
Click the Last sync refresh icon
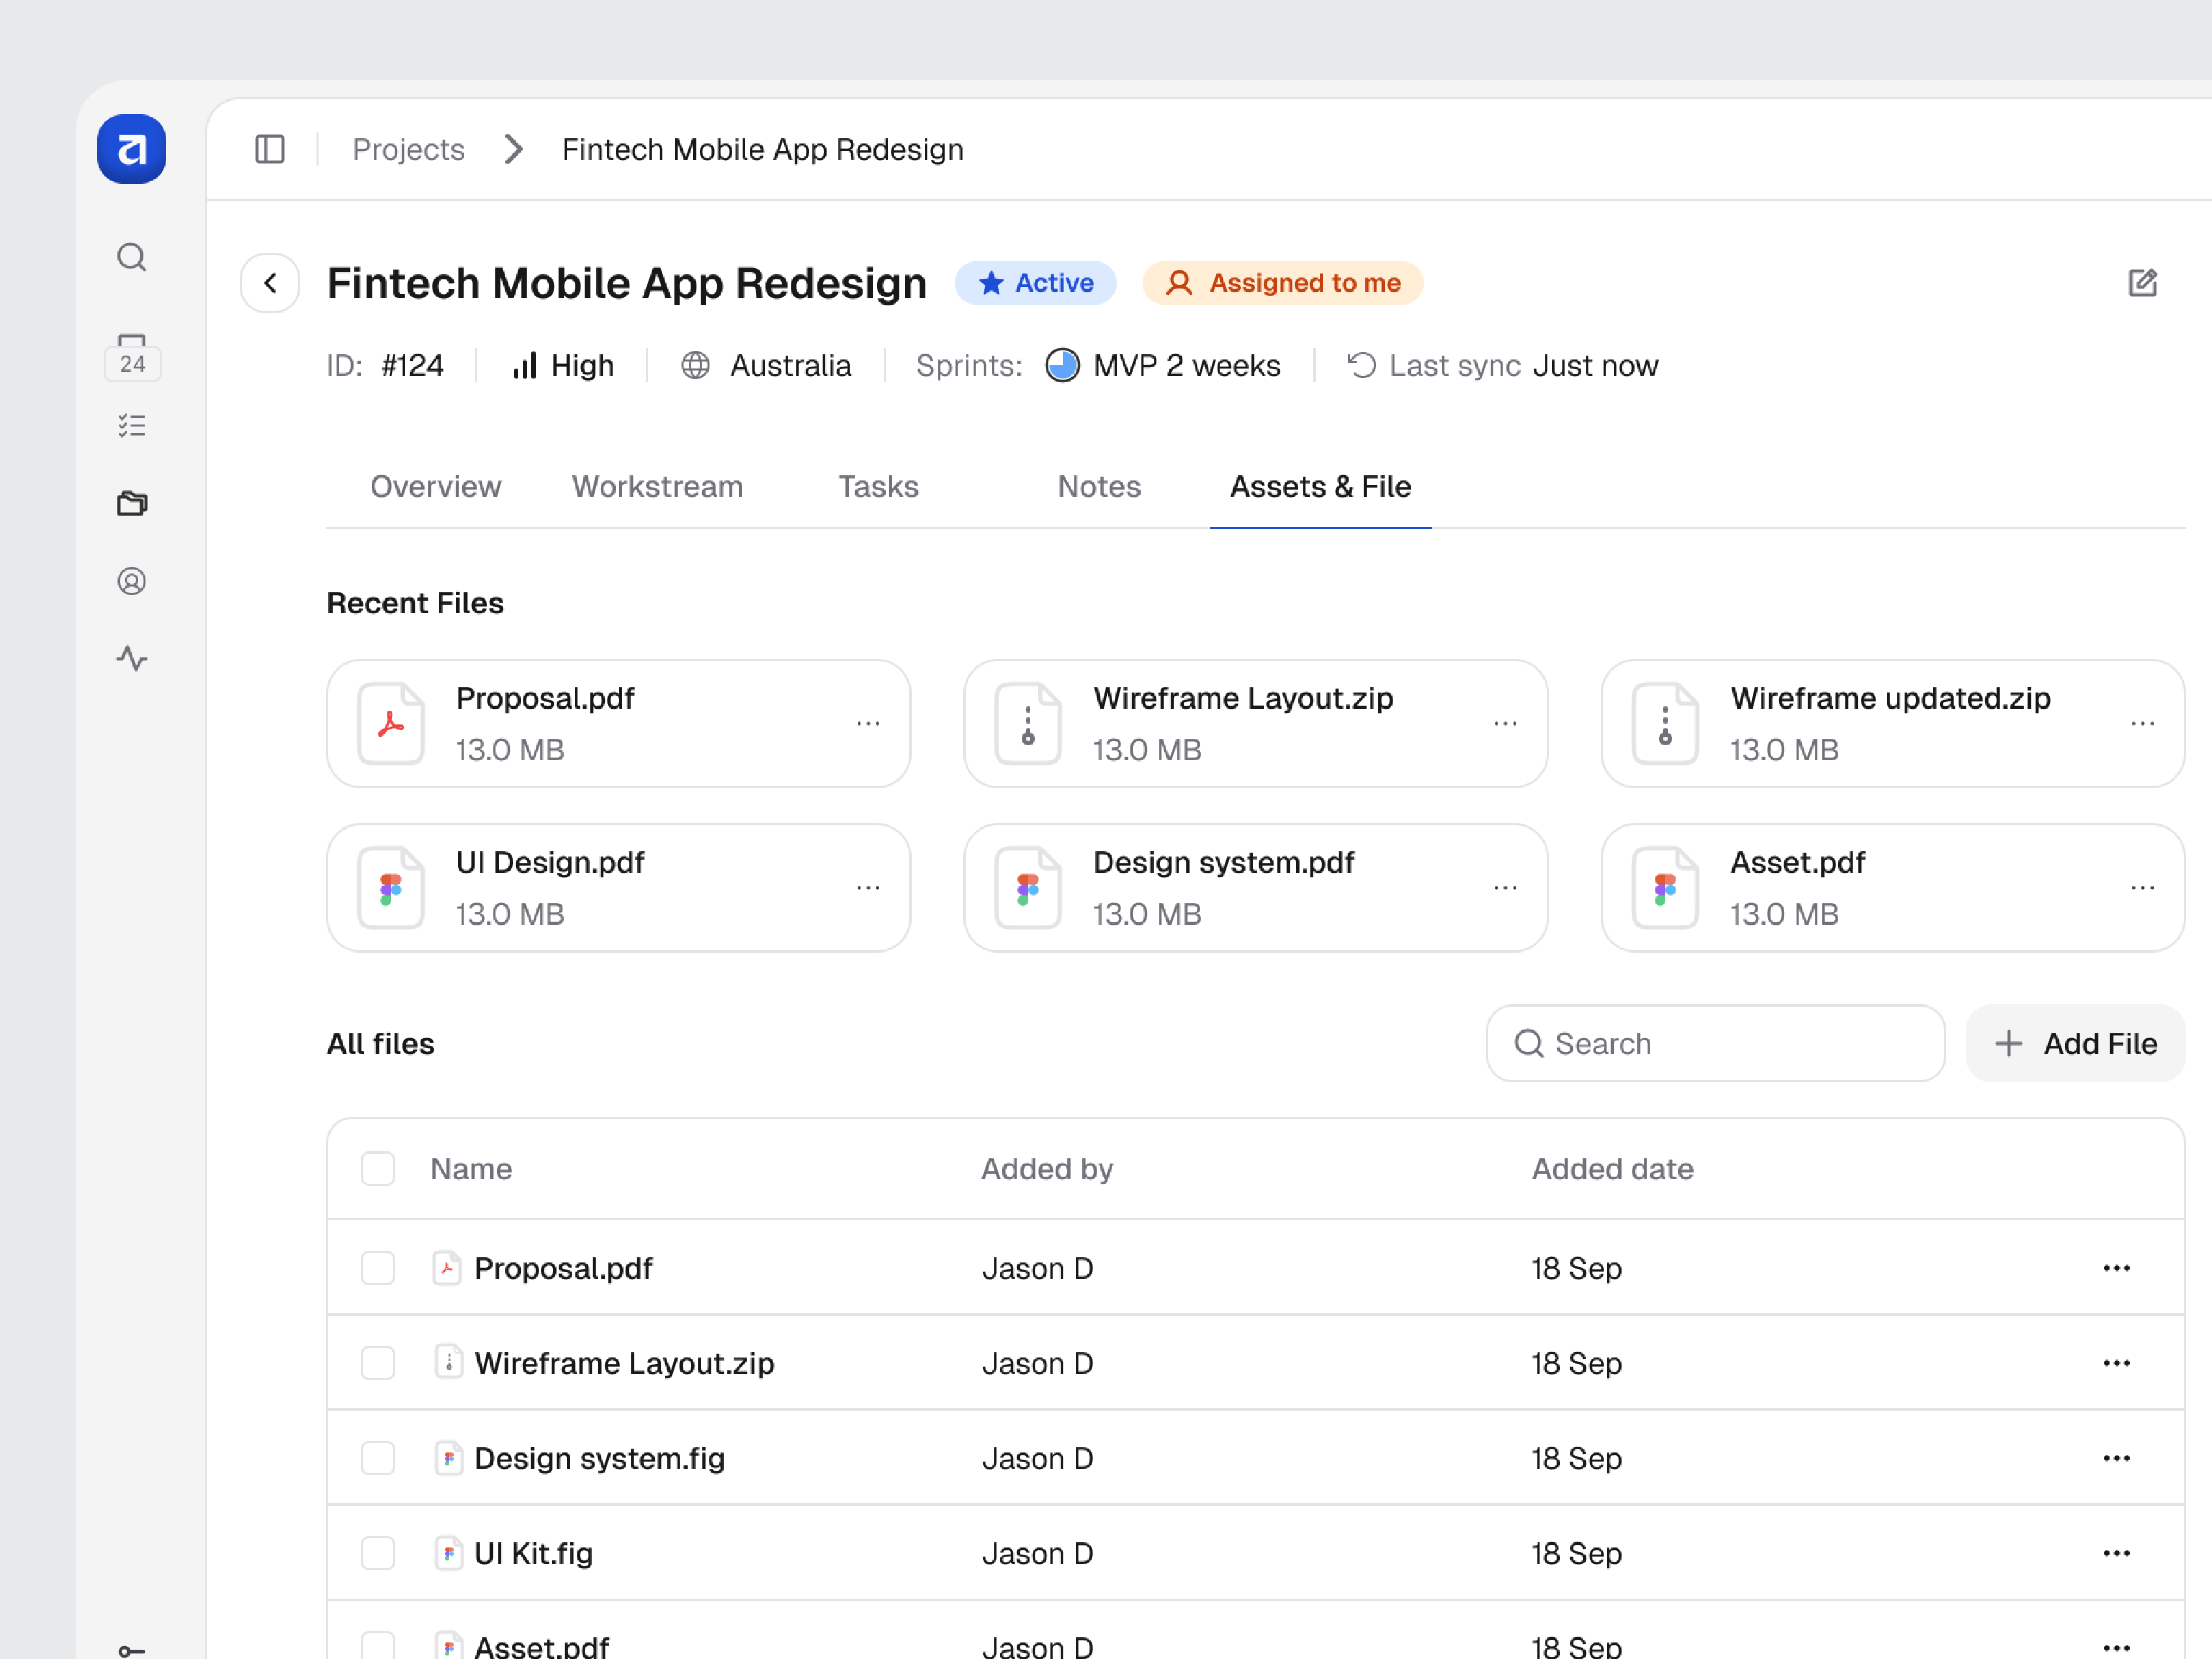coord(1361,365)
